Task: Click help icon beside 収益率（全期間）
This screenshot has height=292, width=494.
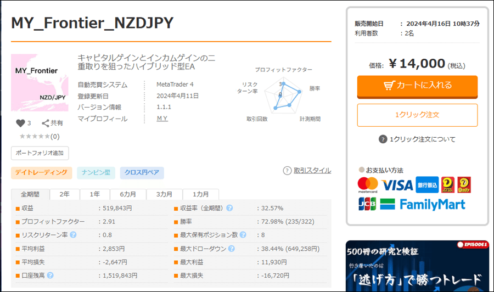Action: [x=229, y=209]
